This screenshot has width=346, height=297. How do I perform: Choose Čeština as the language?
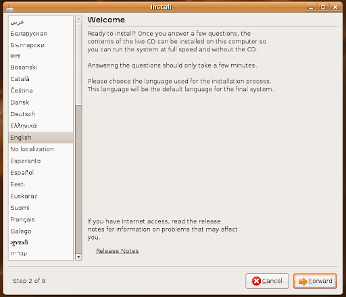(x=41, y=90)
